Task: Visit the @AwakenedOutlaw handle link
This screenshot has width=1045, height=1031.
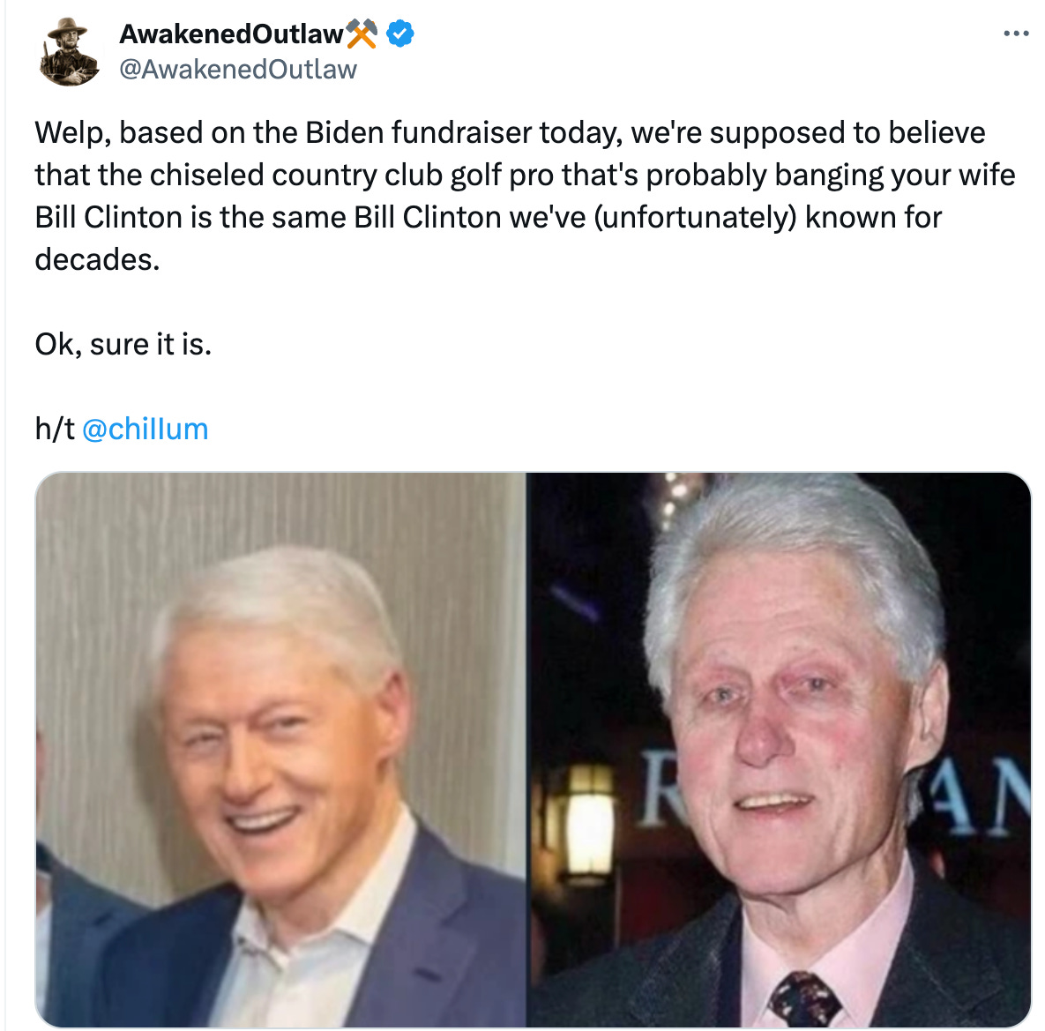Action: tap(238, 70)
